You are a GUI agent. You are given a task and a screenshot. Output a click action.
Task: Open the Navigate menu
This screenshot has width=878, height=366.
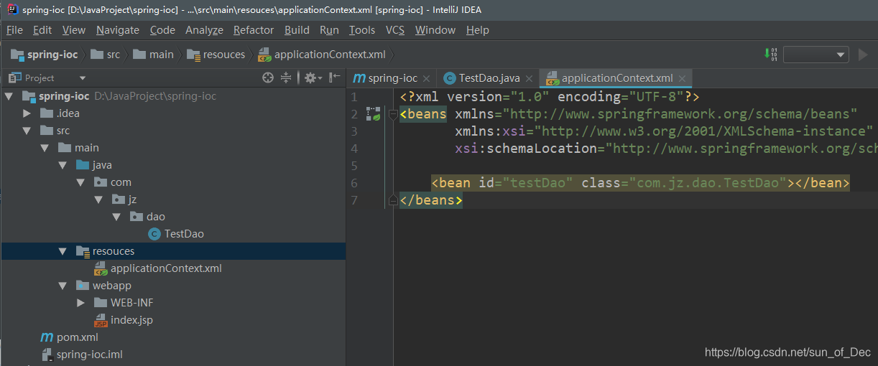118,30
